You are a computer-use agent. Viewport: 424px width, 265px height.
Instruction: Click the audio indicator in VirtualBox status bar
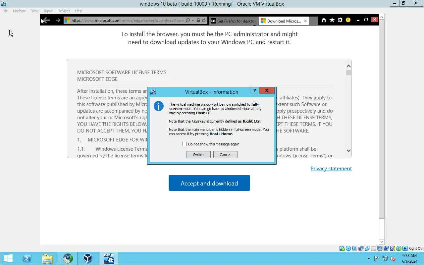click(x=354, y=248)
